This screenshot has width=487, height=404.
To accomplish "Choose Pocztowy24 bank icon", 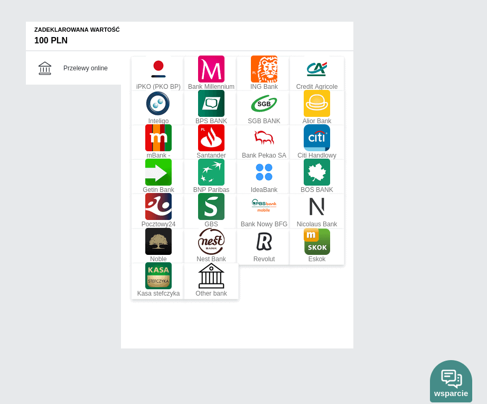I will 158,207.
